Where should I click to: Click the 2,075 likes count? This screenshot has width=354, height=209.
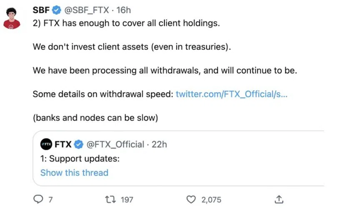coord(211,199)
